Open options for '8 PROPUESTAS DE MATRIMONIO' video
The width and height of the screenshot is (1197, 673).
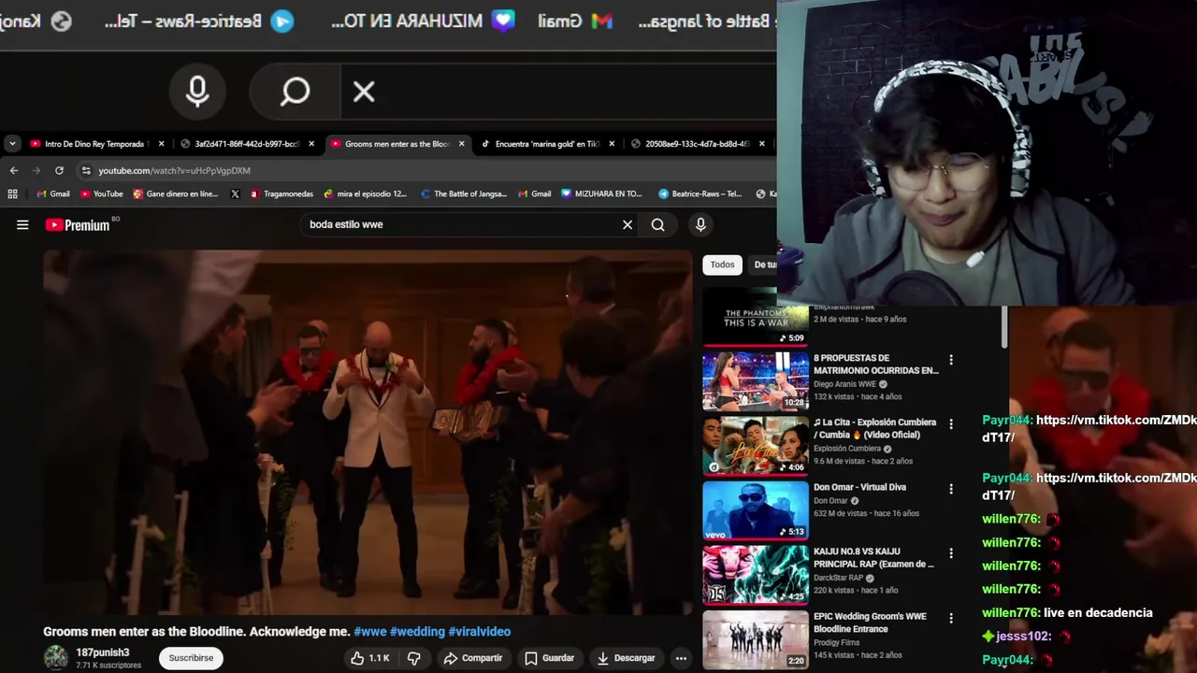coord(951,360)
